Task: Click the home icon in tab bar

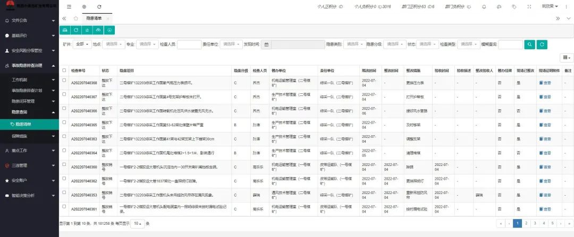Action: pos(75,18)
